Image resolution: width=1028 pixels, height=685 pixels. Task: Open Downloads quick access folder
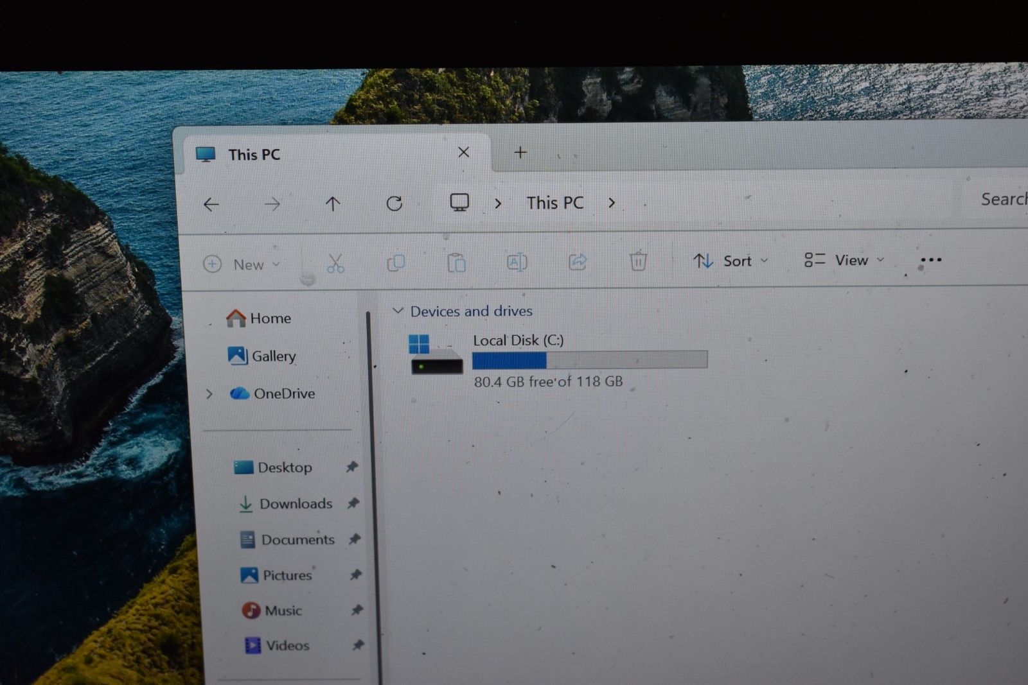tap(286, 504)
